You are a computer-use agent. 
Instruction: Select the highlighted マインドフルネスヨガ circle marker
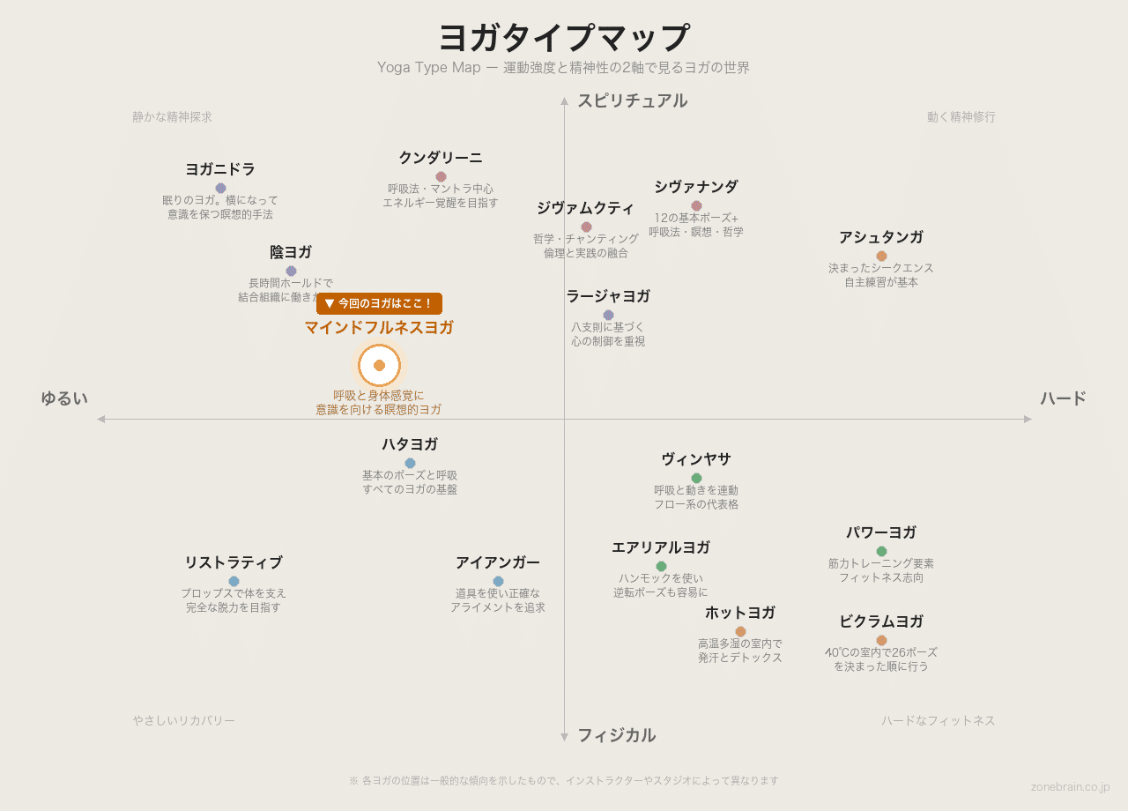[379, 365]
